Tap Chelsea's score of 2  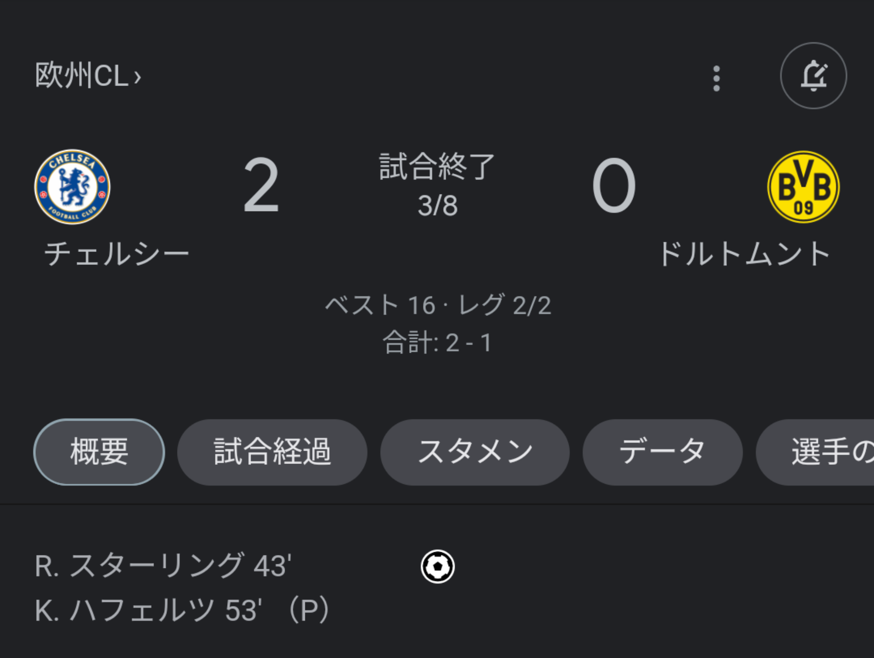261,185
